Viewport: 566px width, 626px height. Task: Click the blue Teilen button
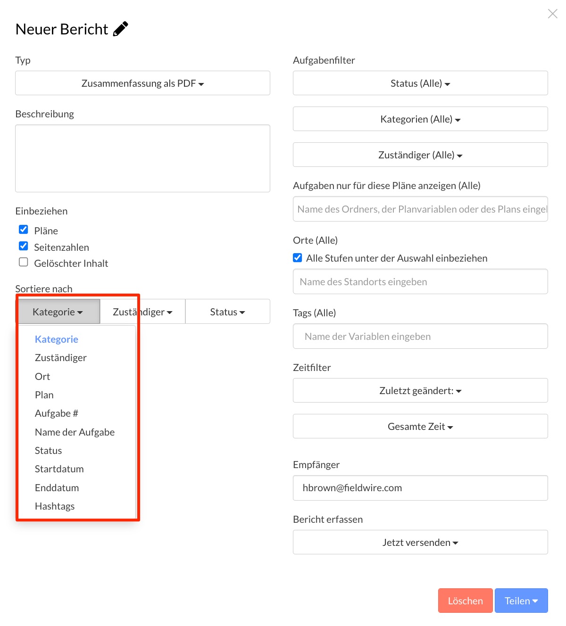tap(521, 601)
